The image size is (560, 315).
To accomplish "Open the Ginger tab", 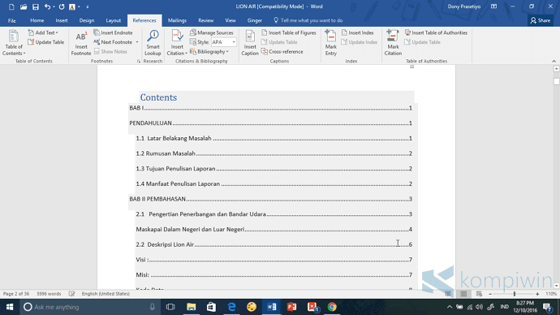I will pyautogui.click(x=255, y=20).
